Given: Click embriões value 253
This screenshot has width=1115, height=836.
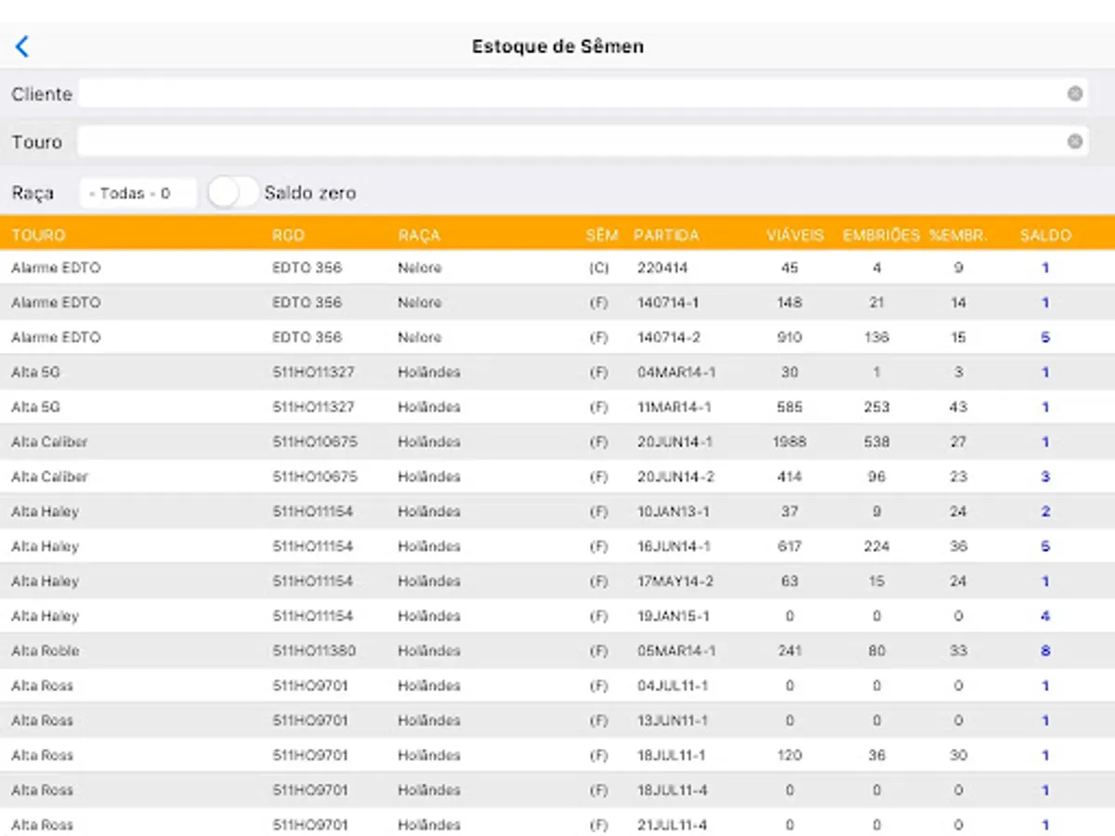Looking at the screenshot, I should [877, 408].
